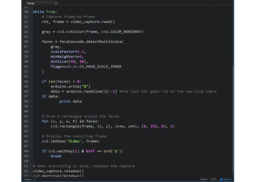Click the 'print data' line
The image size is (256, 182).
[70, 101]
